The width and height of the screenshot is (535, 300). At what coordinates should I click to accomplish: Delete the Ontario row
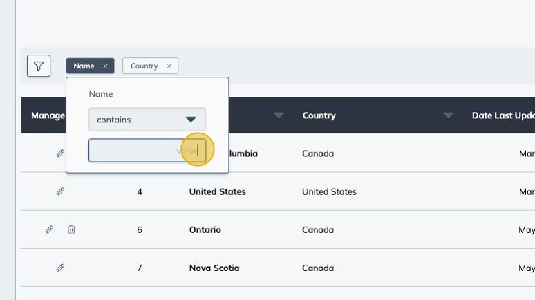click(x=71, y=229)
